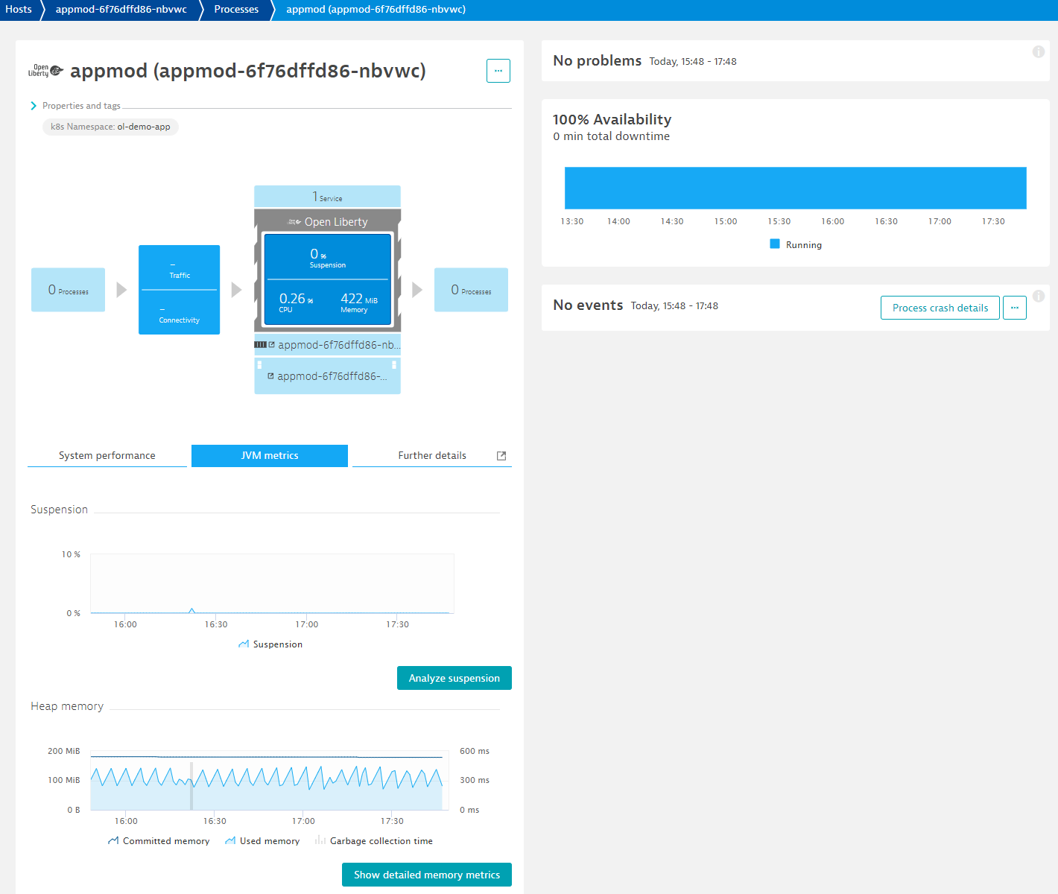Click the info icon on No problems panel
The width and height of the screenshot is (1058, 894).
1038,51
